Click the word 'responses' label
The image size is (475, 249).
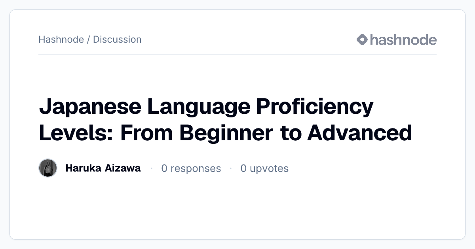(196, 169)
